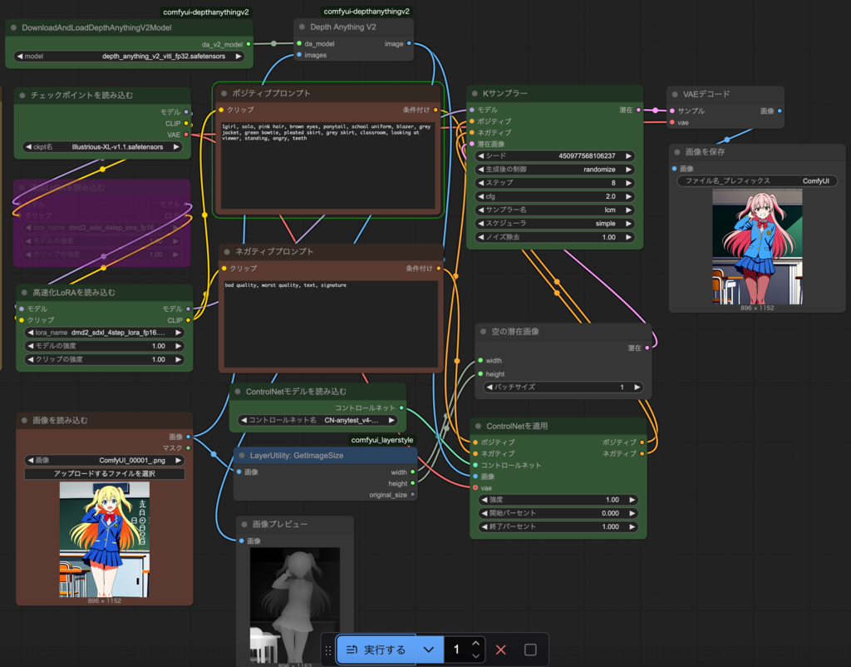851x667 pixels.
Task: Increase run batch count with up arrow
Action: [476, 644]
